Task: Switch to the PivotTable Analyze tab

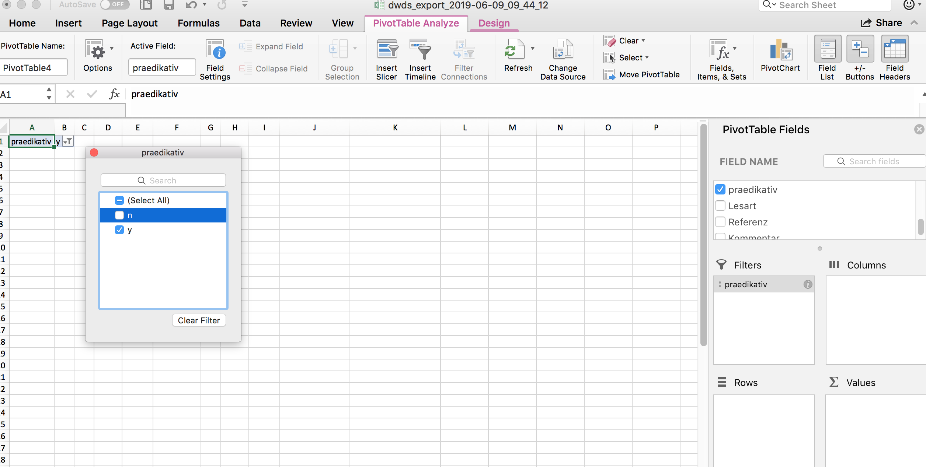Action: pyautogui.click(x=415, y=23)
